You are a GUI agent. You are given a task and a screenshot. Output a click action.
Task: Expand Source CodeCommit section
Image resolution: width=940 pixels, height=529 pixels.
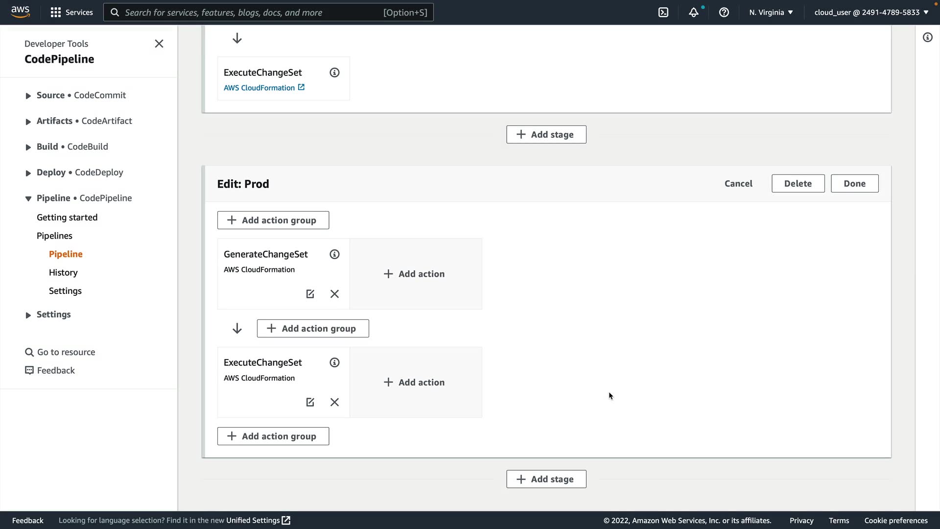pyautogui.click(x=28, y=96)
